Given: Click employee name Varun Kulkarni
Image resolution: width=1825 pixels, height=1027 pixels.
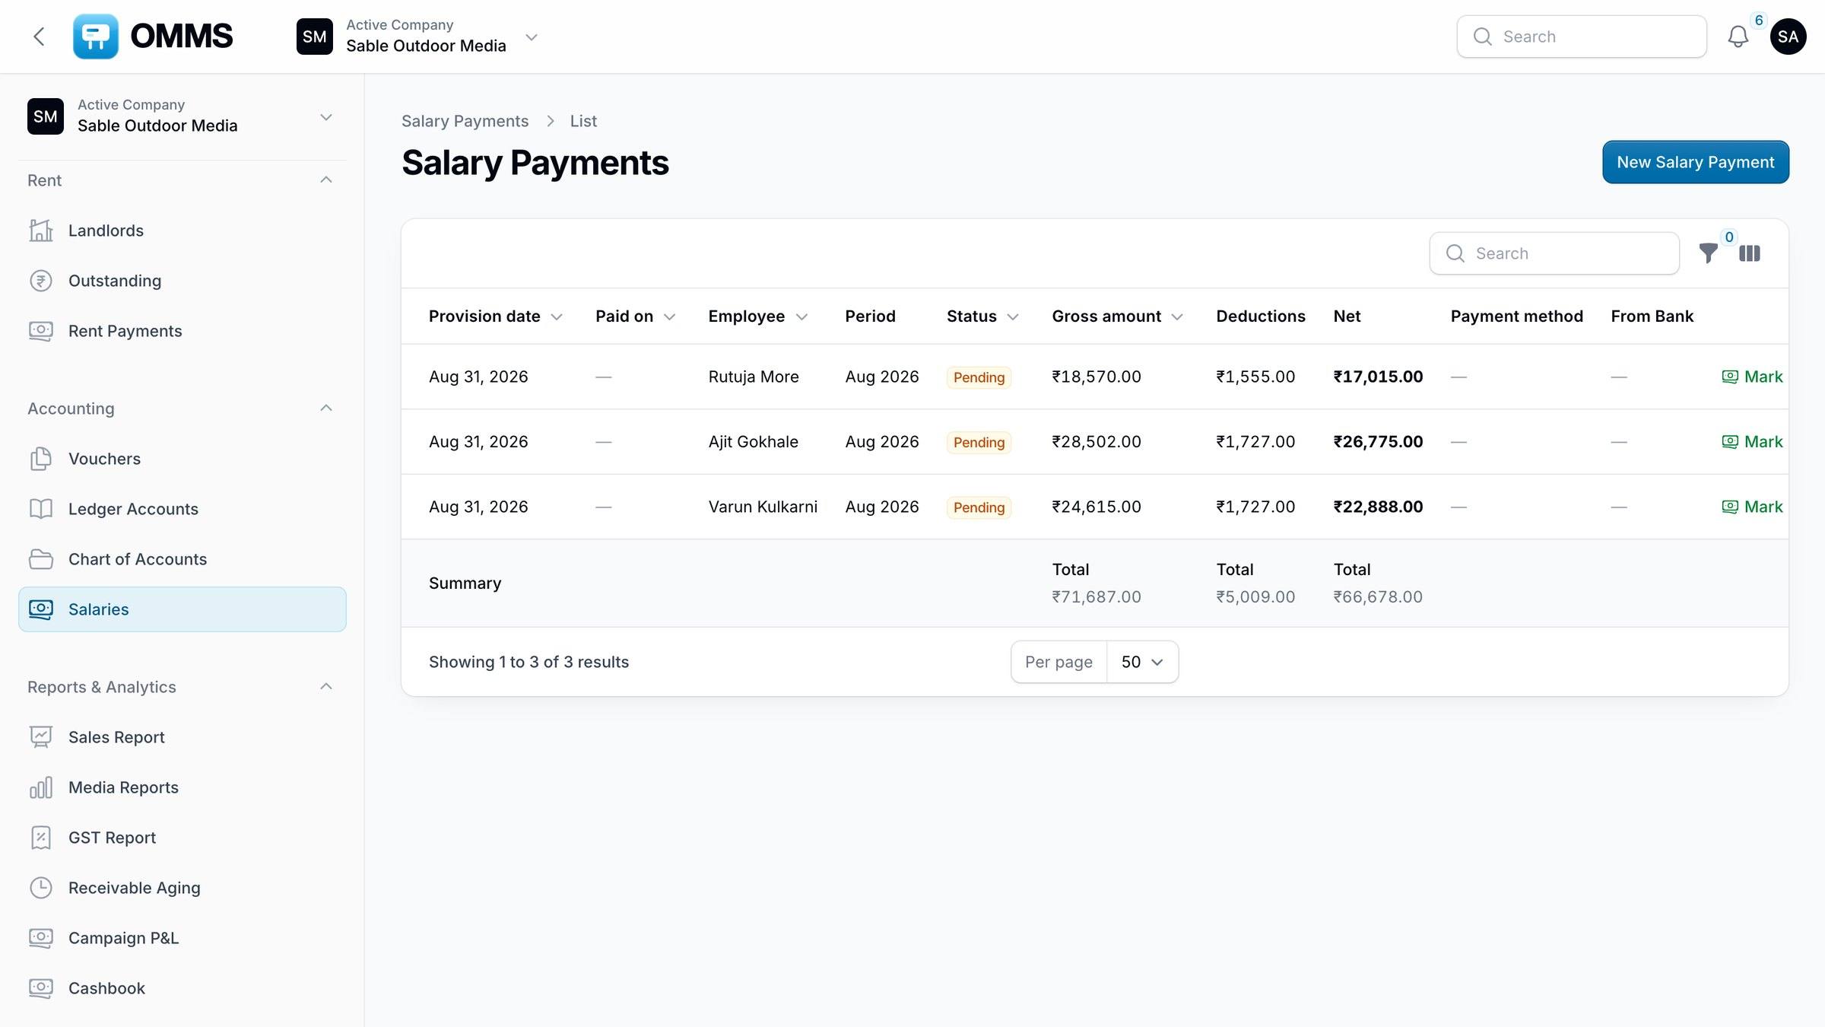Looking at the screenshot, I should click(763, 507).
